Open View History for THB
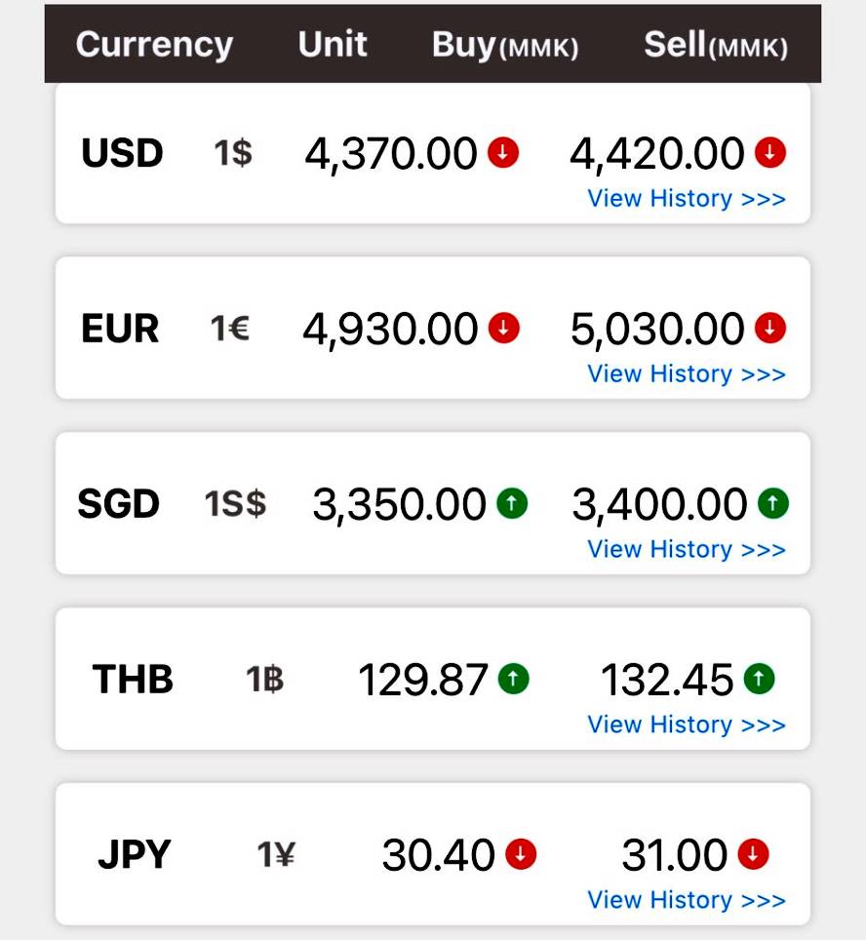This screenshot has height=940, width=866. 687,725
